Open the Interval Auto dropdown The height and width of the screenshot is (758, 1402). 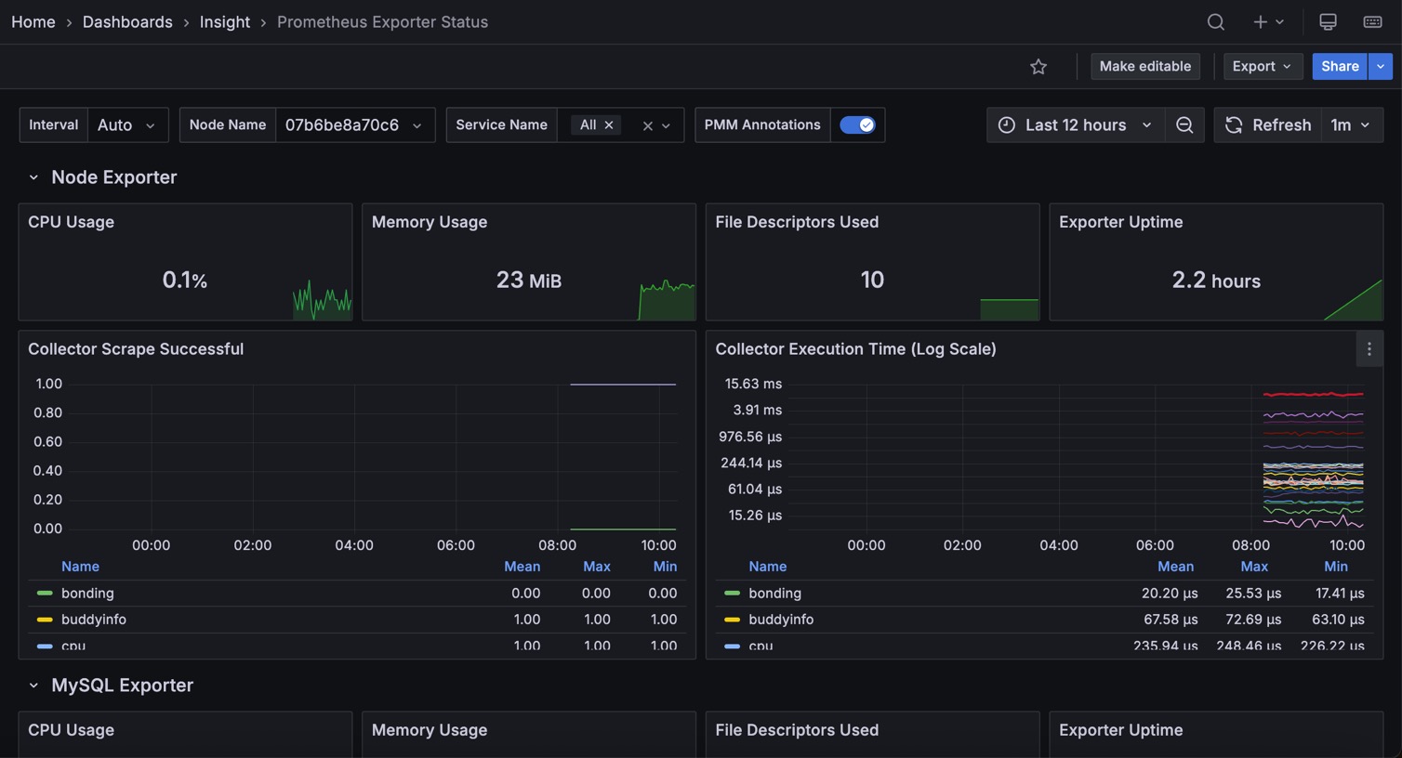(x=127, y=125)
